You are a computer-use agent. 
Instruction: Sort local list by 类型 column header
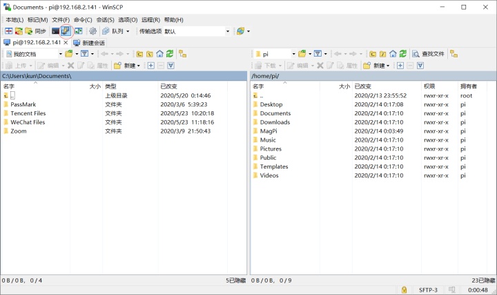[130, 86]
